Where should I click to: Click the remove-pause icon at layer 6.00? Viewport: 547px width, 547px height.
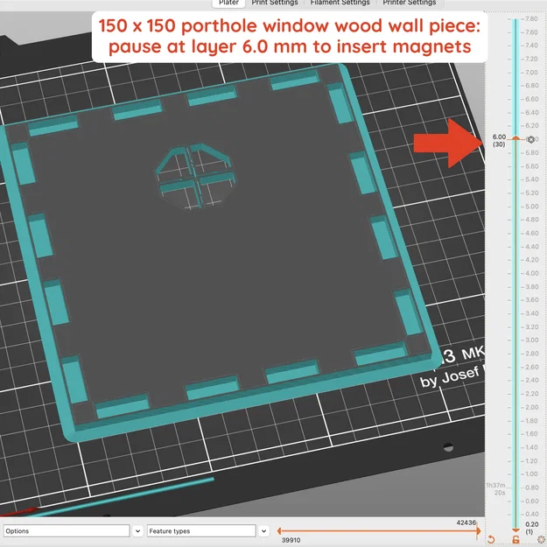click(531, 139)
